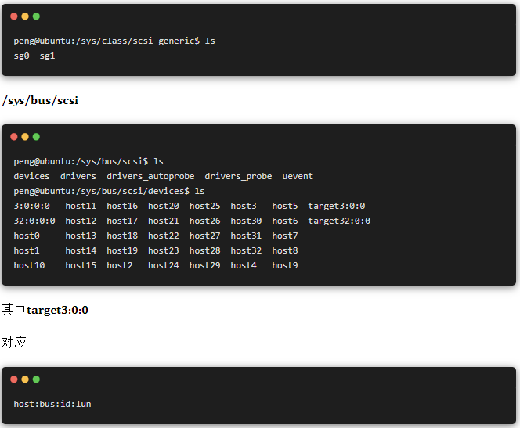Click host10 in the devices listing
The height and width of the screenshot is (428, 520).
tap(29, 265)
